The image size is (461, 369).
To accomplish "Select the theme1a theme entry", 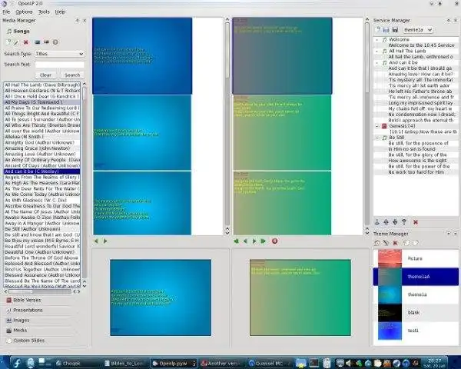I will [416, 294].
